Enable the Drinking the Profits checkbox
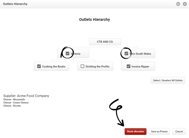 pyautogui.click(x=83, y=66)
